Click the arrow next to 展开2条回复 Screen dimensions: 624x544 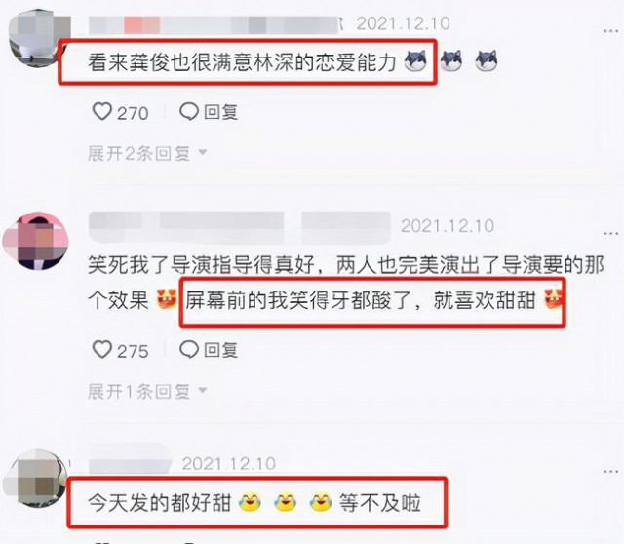tap(203, 152)
